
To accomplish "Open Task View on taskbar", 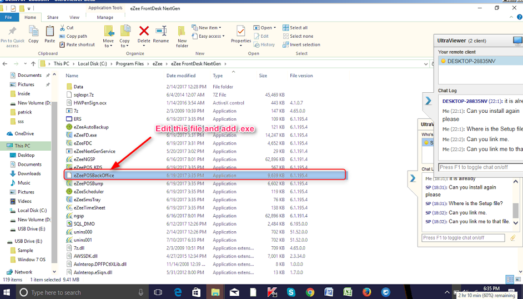I will point(158,292).
